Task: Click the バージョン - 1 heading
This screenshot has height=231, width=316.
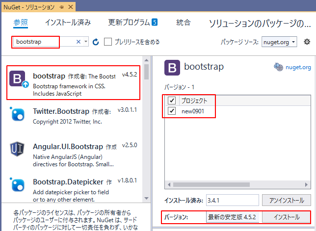Action: click(x=179, y=87)
